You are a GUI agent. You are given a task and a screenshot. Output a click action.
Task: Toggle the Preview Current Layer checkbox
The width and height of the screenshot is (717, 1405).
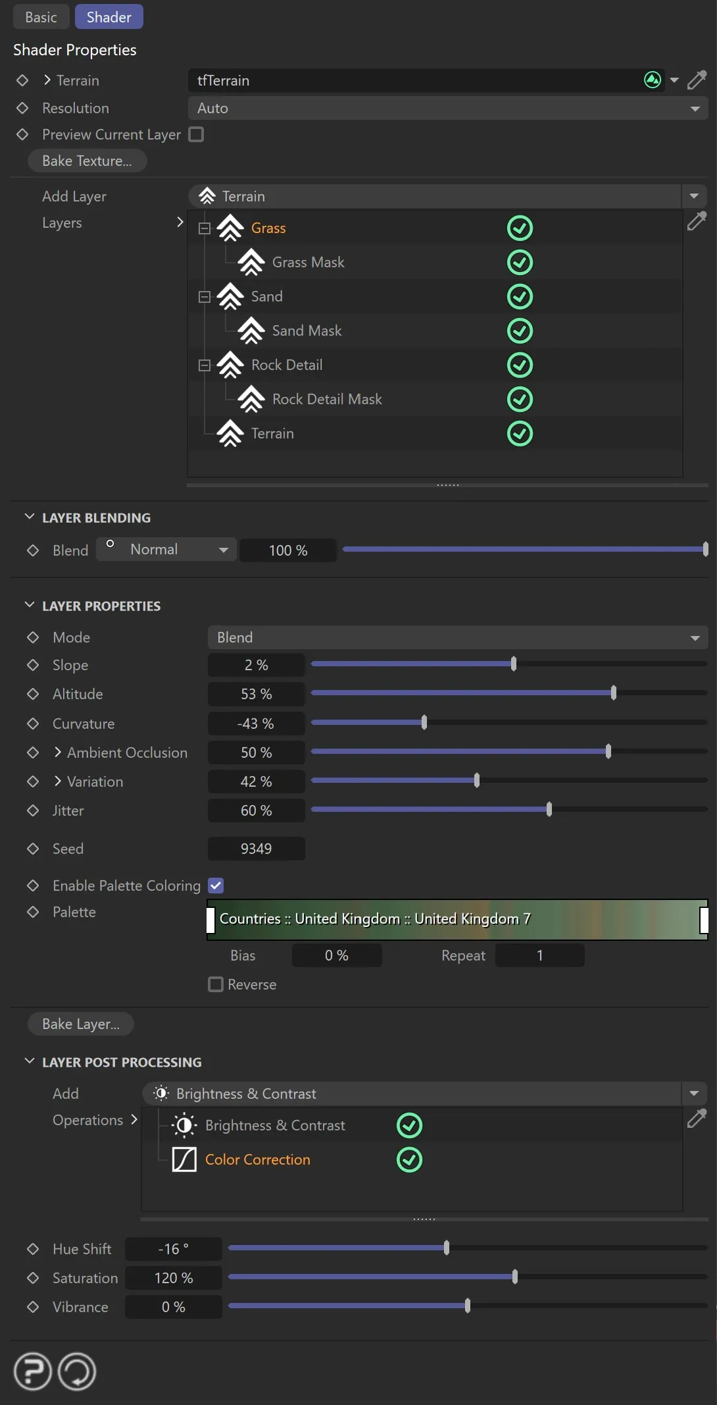click(196, 134)
